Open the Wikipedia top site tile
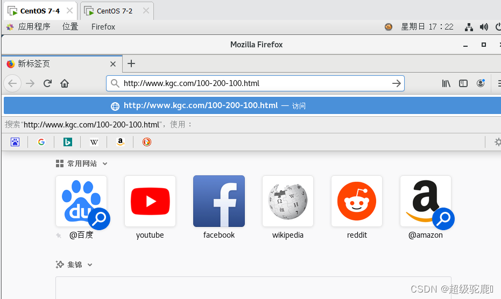 click(x=288, y=201)
